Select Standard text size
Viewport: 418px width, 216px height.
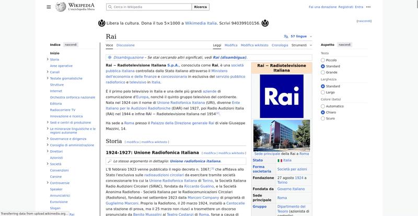[323, 66]
